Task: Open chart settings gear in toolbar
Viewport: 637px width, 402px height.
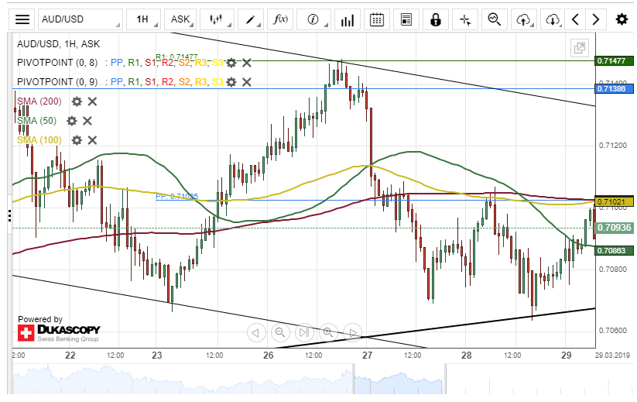Action: 622,19
